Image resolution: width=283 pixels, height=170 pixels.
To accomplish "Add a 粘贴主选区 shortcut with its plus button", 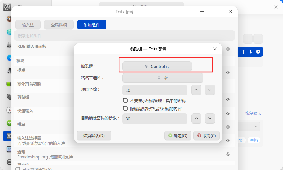I will (210, 78).
